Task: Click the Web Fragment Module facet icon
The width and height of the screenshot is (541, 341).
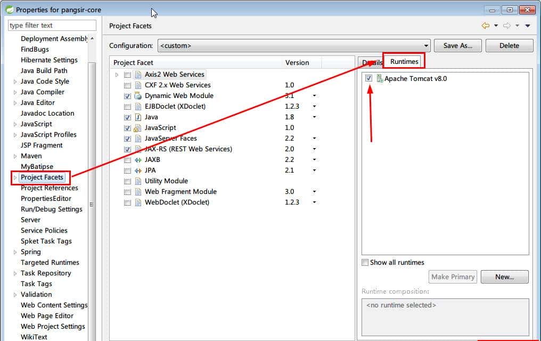Action: click(138, 192)
